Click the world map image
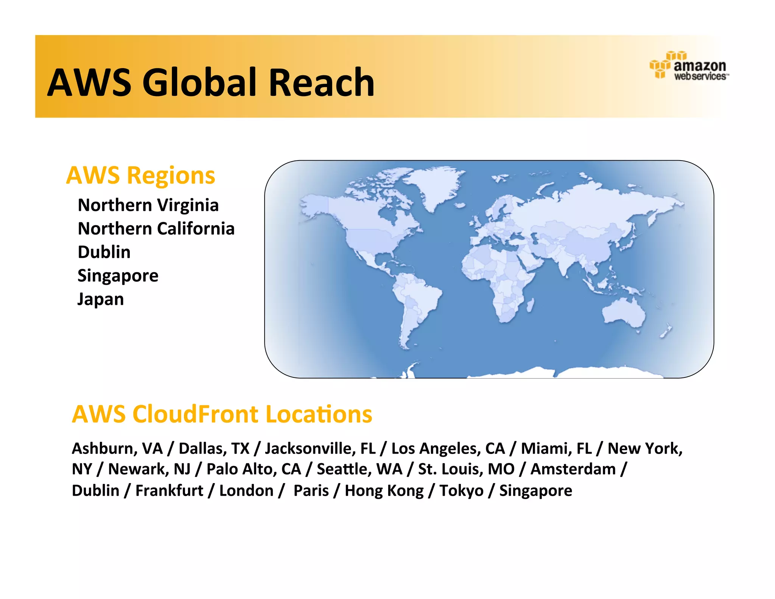This screenshot has width=775, height=599. point(489,269)
